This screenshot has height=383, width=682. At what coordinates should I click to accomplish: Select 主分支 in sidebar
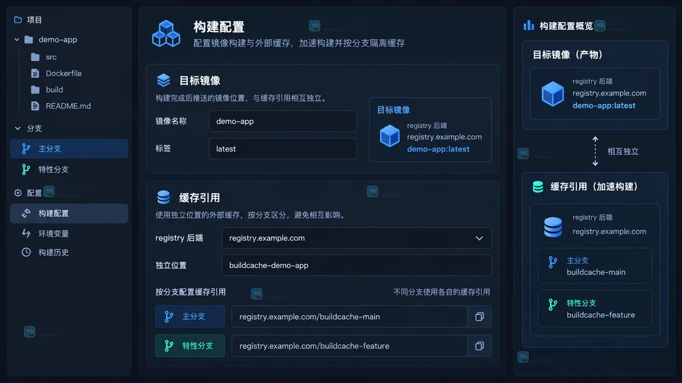(x=69, y=148)
